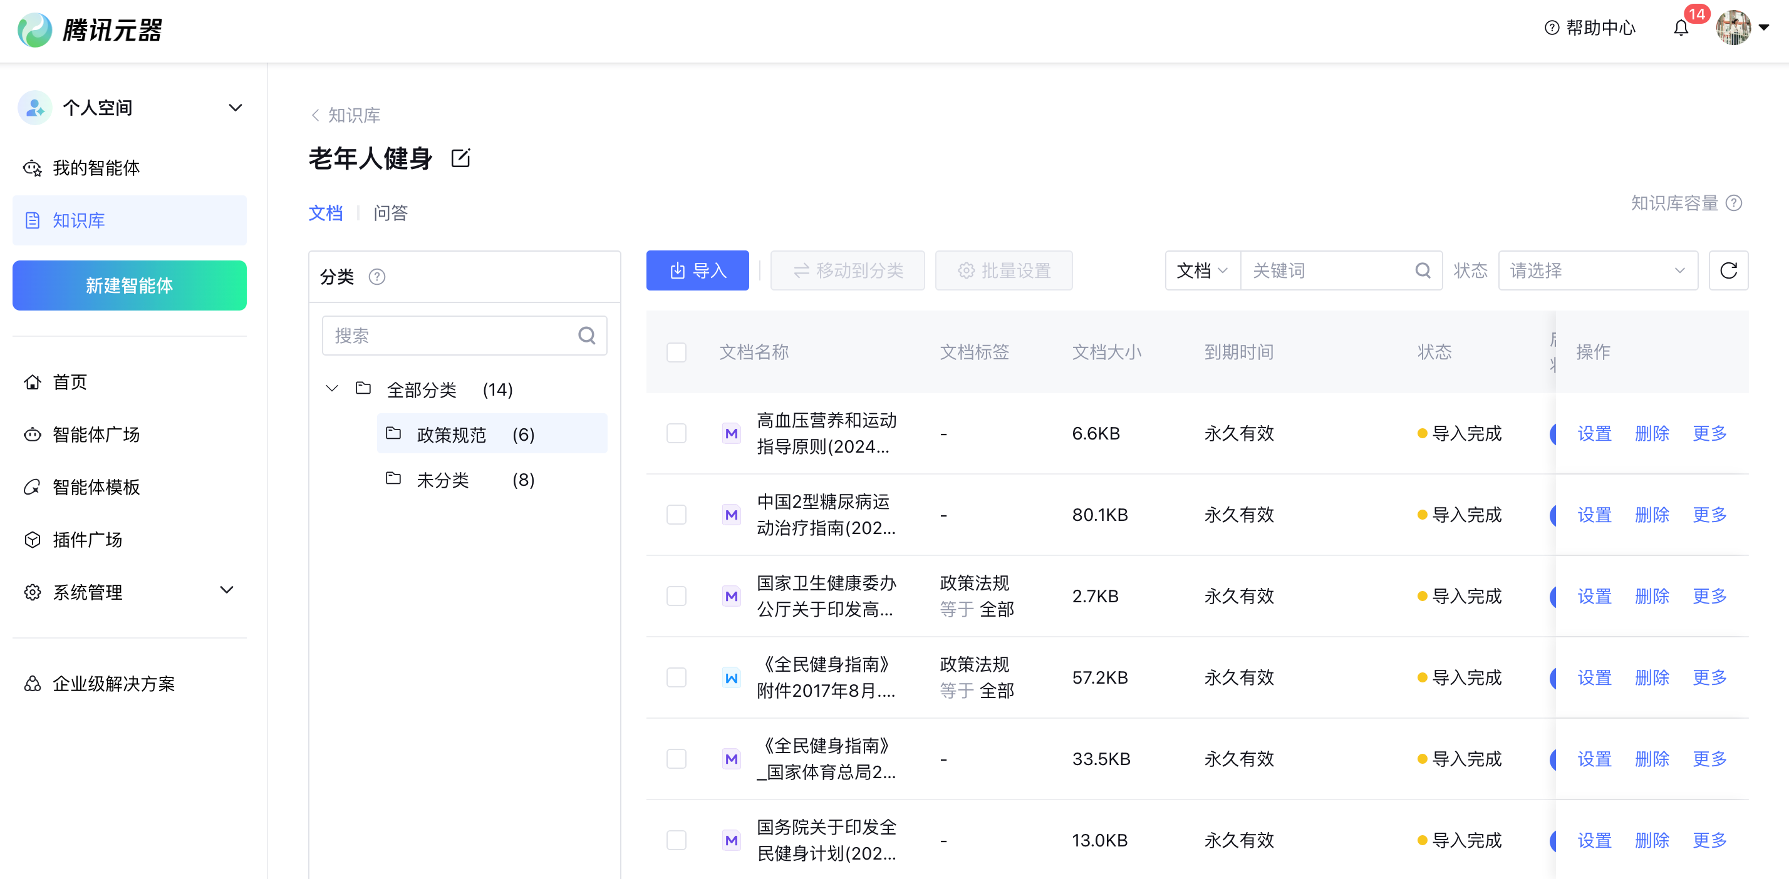Click the keyword search magnifier icon
The width and height of the screenshot is (1789, 879).
click(x=1423, y=270)
